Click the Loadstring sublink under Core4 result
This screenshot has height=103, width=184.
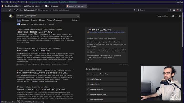(x=36, y=64)
